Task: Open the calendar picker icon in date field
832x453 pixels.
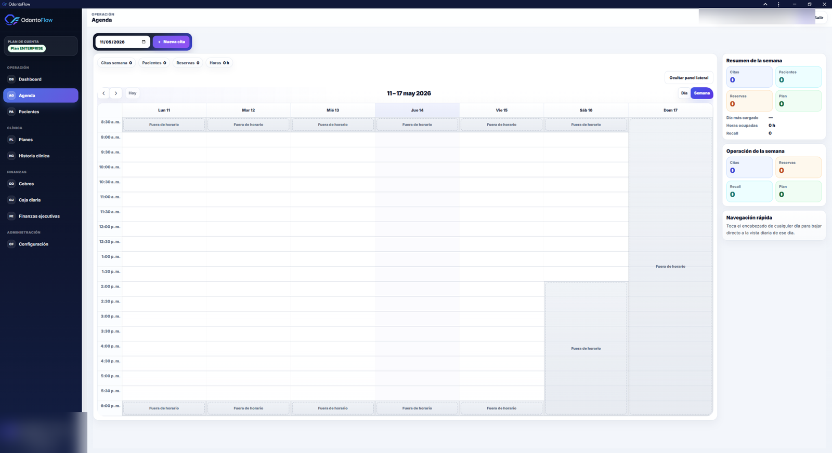Action: tap(144, 42)
